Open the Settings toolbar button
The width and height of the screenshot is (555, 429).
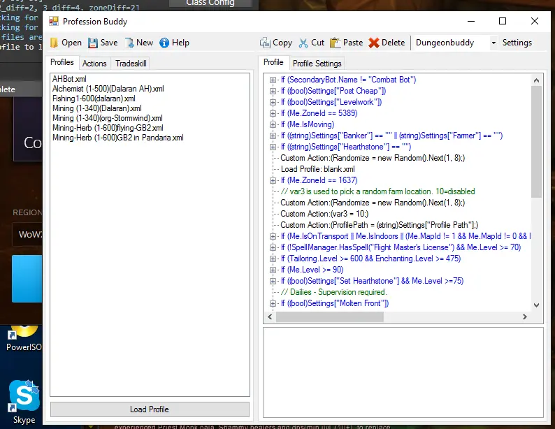click(x=517, y=43)
